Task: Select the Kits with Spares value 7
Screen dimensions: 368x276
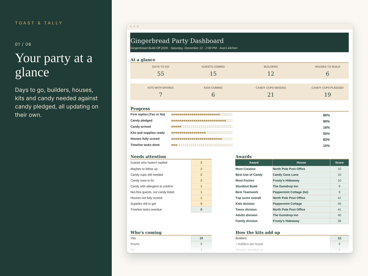Action: click(x=161, y=95)
